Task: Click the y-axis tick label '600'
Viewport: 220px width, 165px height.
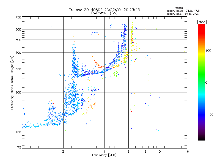Action: click(18, 29)
